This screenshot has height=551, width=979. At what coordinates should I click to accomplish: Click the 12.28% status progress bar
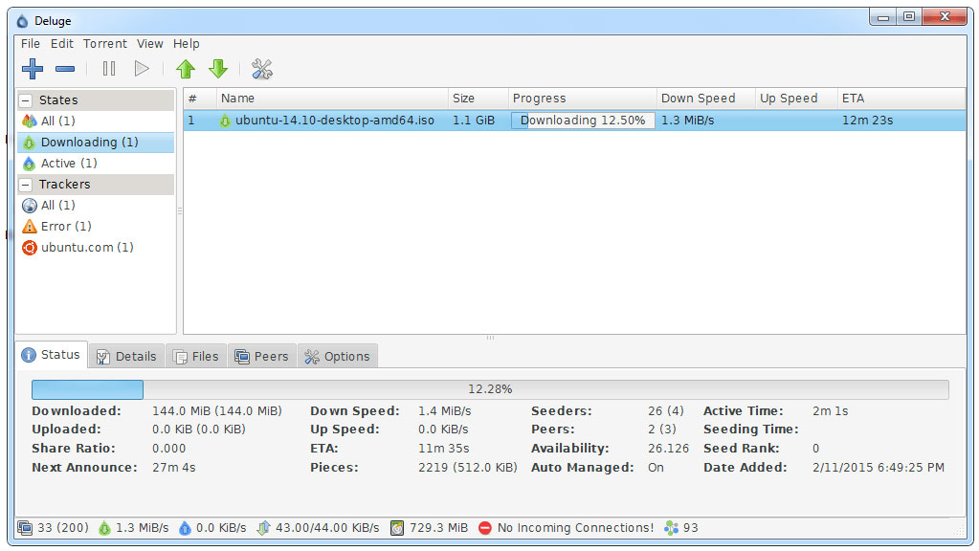coord(490,389)
